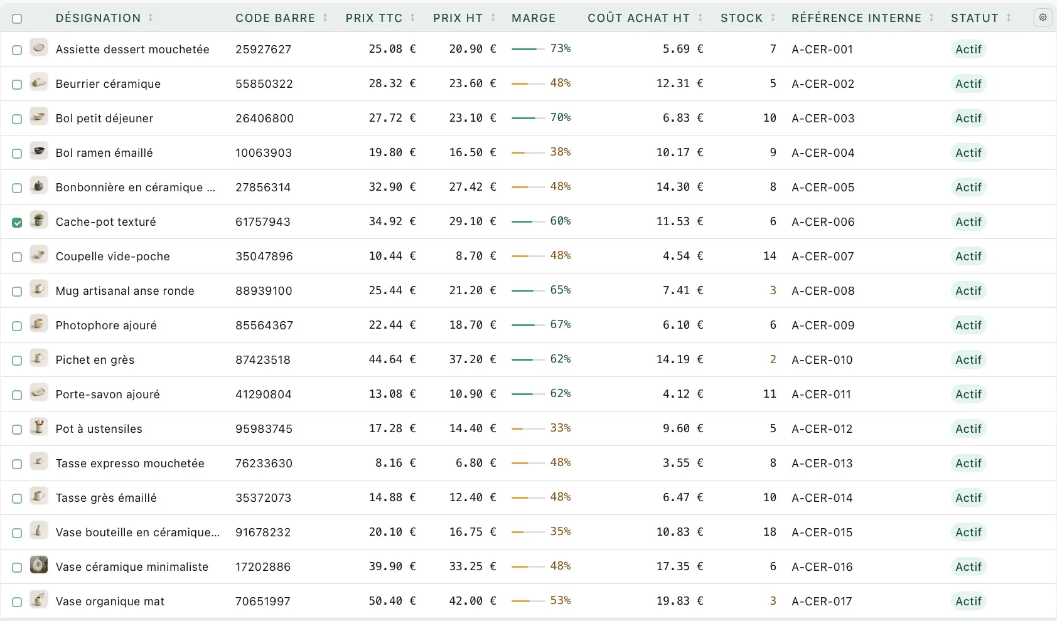Viewport: 1057px width, 621px height.
Task: Open the Vase organique mat thumbnail
Action: coord(39,600)
